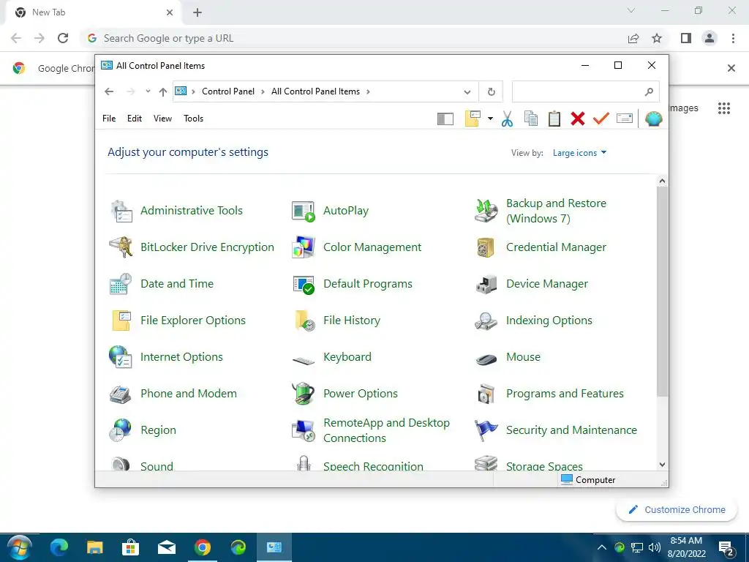Viewport: 749px width, 562px height.
Task: Click the views folder toolbar icon
Action: tap(473, 119)
